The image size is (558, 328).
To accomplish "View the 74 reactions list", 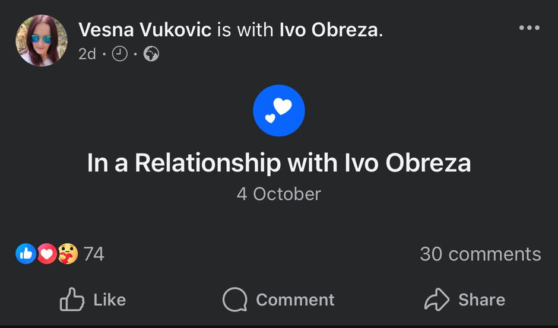I will point(94,254).
